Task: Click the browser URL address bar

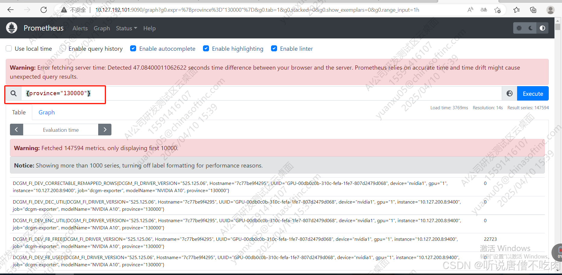Action: pyautogui.click(x=257, y=10)
